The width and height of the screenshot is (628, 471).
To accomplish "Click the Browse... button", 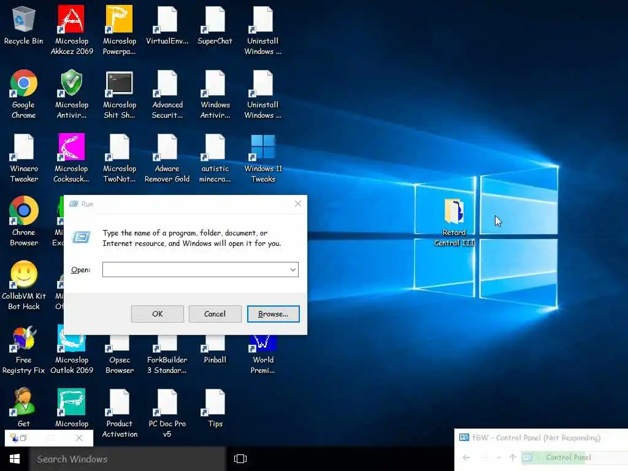I will (x=273, y=314).
